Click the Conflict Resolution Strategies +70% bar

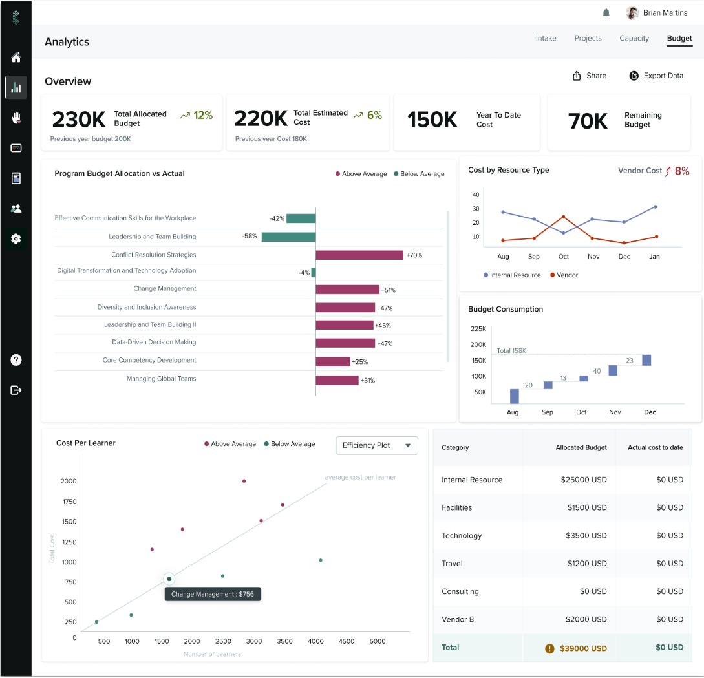pos(359,255)
